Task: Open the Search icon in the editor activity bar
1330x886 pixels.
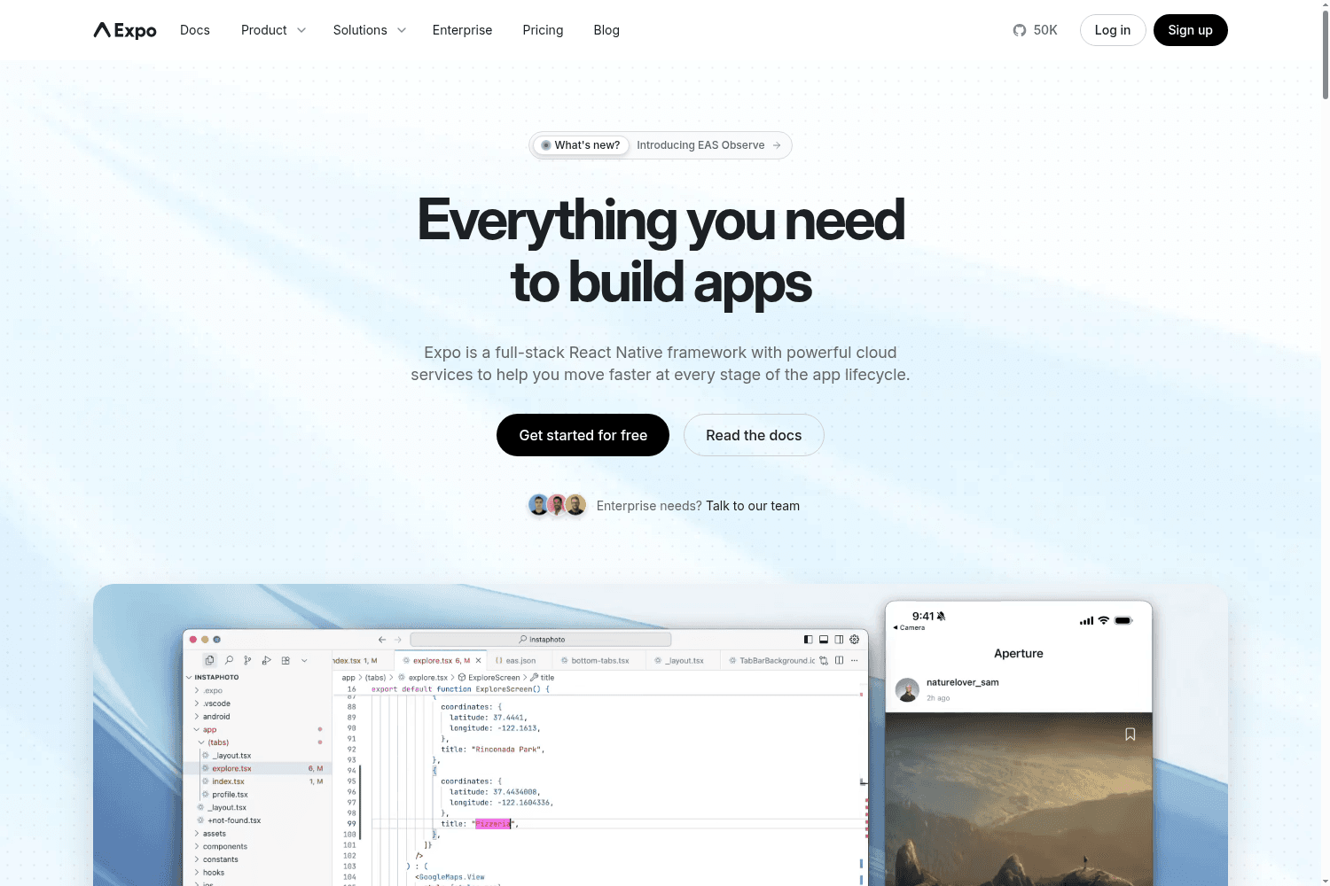Action: (229, 660)
